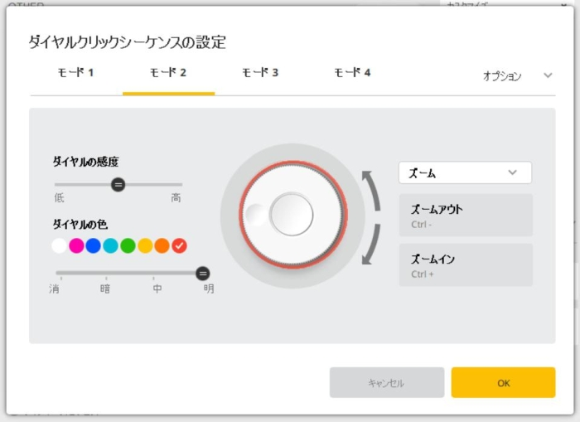Switch to the モード 1 tab
This screenshot has width=580, height=422.
[75, 73]
